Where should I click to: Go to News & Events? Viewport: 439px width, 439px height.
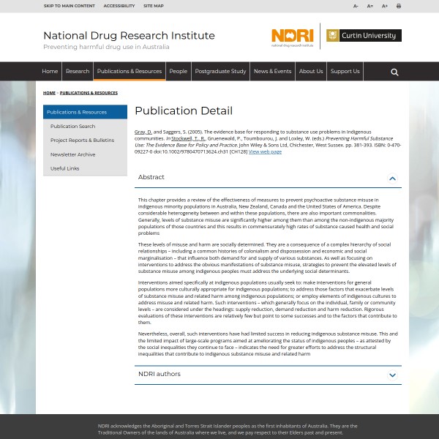272,72
